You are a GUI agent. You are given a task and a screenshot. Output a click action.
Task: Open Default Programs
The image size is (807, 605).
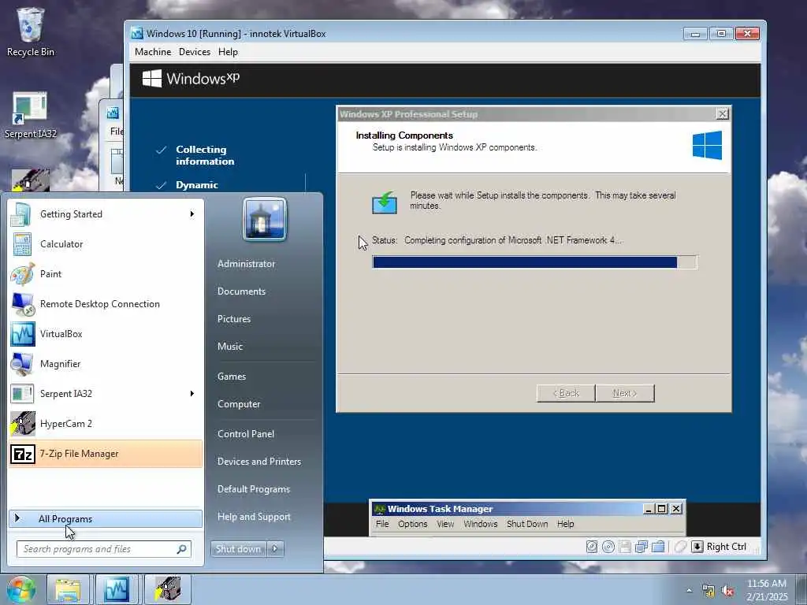[253, 489]
